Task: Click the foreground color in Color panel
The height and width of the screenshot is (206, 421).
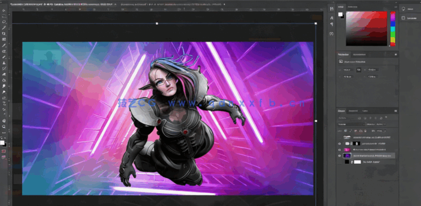Action: pyautogui.click(x=340, y=14)
